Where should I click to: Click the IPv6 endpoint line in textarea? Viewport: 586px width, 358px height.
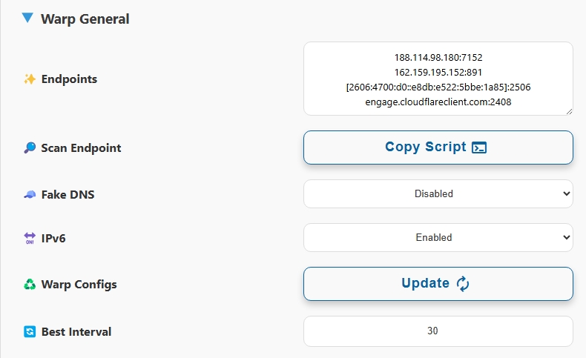coord(438,87)
